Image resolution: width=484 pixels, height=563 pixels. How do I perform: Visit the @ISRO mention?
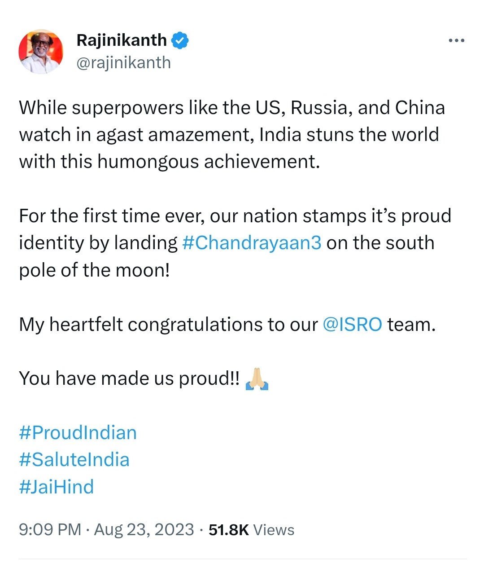point(352,324)
